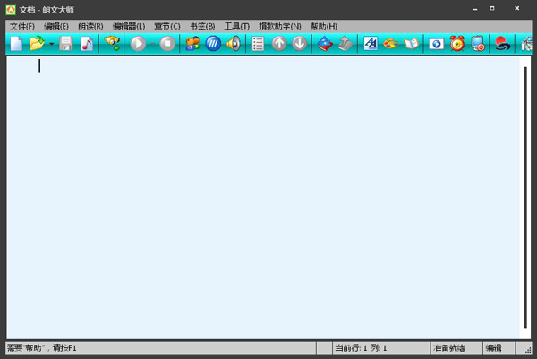Open the 文件(F) menu
537x359 pixels.
[22, 26]
